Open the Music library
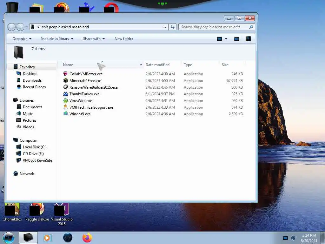325x244 pixels. (x=28, y=114)
